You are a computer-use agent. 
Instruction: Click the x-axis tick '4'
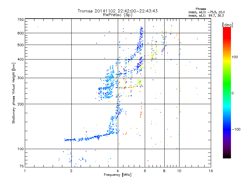(x=118, y=171)
